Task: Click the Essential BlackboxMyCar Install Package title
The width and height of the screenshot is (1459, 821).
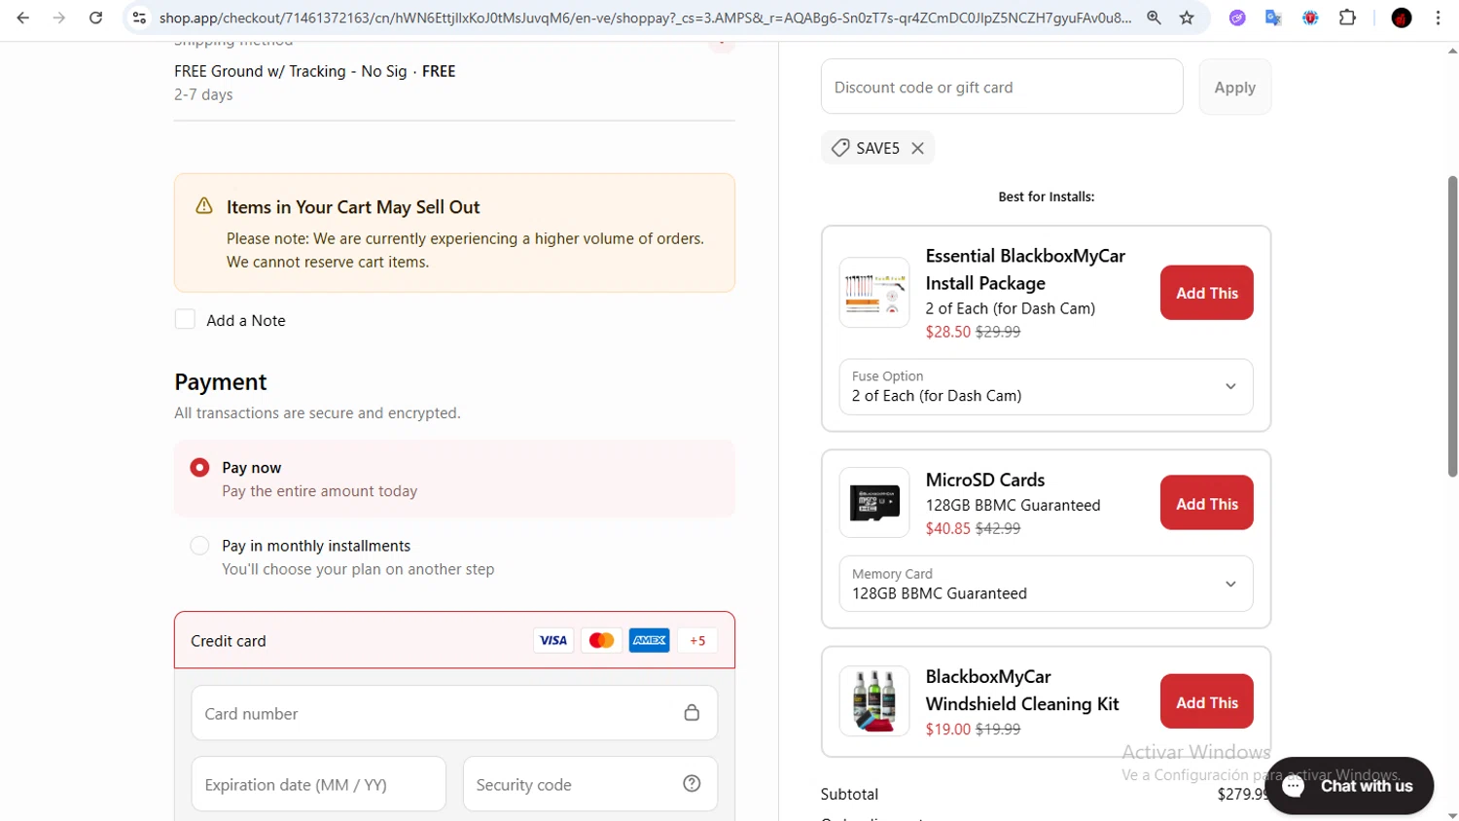Action: [1025, 269]
